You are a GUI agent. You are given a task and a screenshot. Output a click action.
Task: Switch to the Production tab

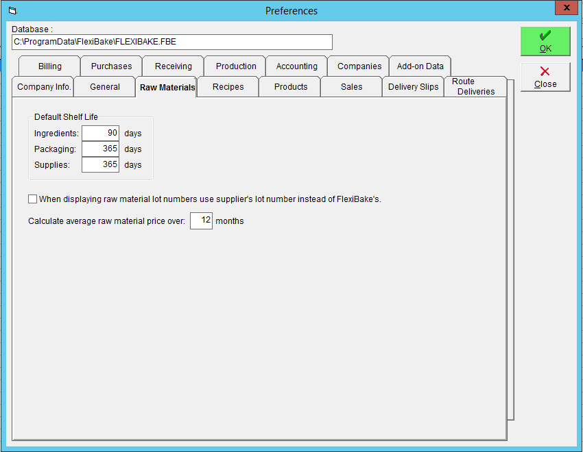236,66
